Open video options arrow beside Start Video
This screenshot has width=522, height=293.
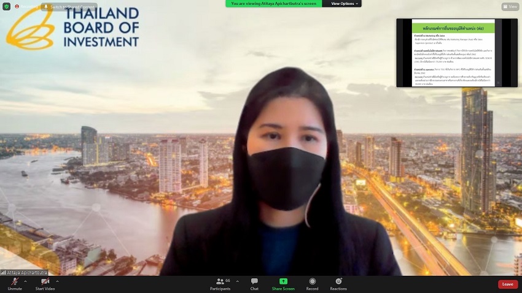click(x=57, y=281)
